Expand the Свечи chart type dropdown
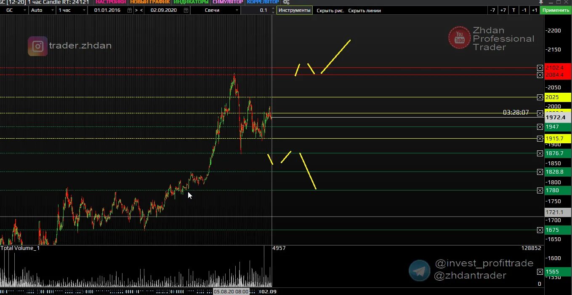The height and width of the screenshot is (295, 572). (x=237, y=10)
